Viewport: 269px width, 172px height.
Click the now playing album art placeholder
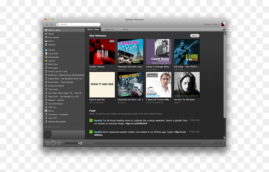48,135
